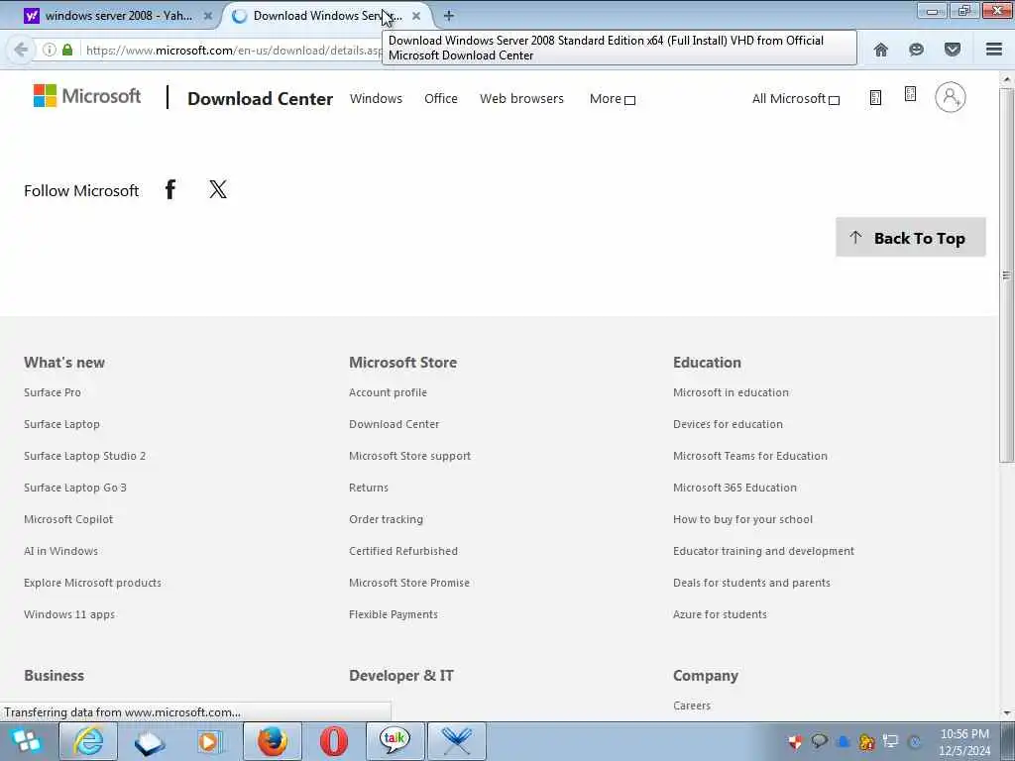Open the Explore Microsoft products link

(92, 583)
